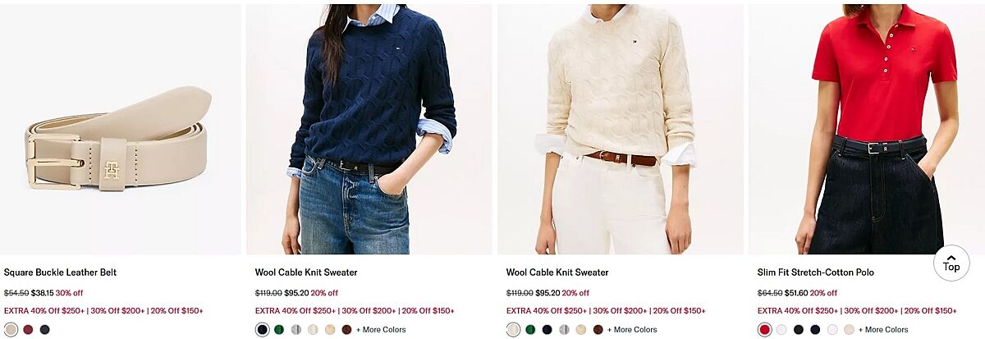Open the navy Wool Cable Knit Sweater title
This screenshot has width=985, height=339.
click(306, 273)
